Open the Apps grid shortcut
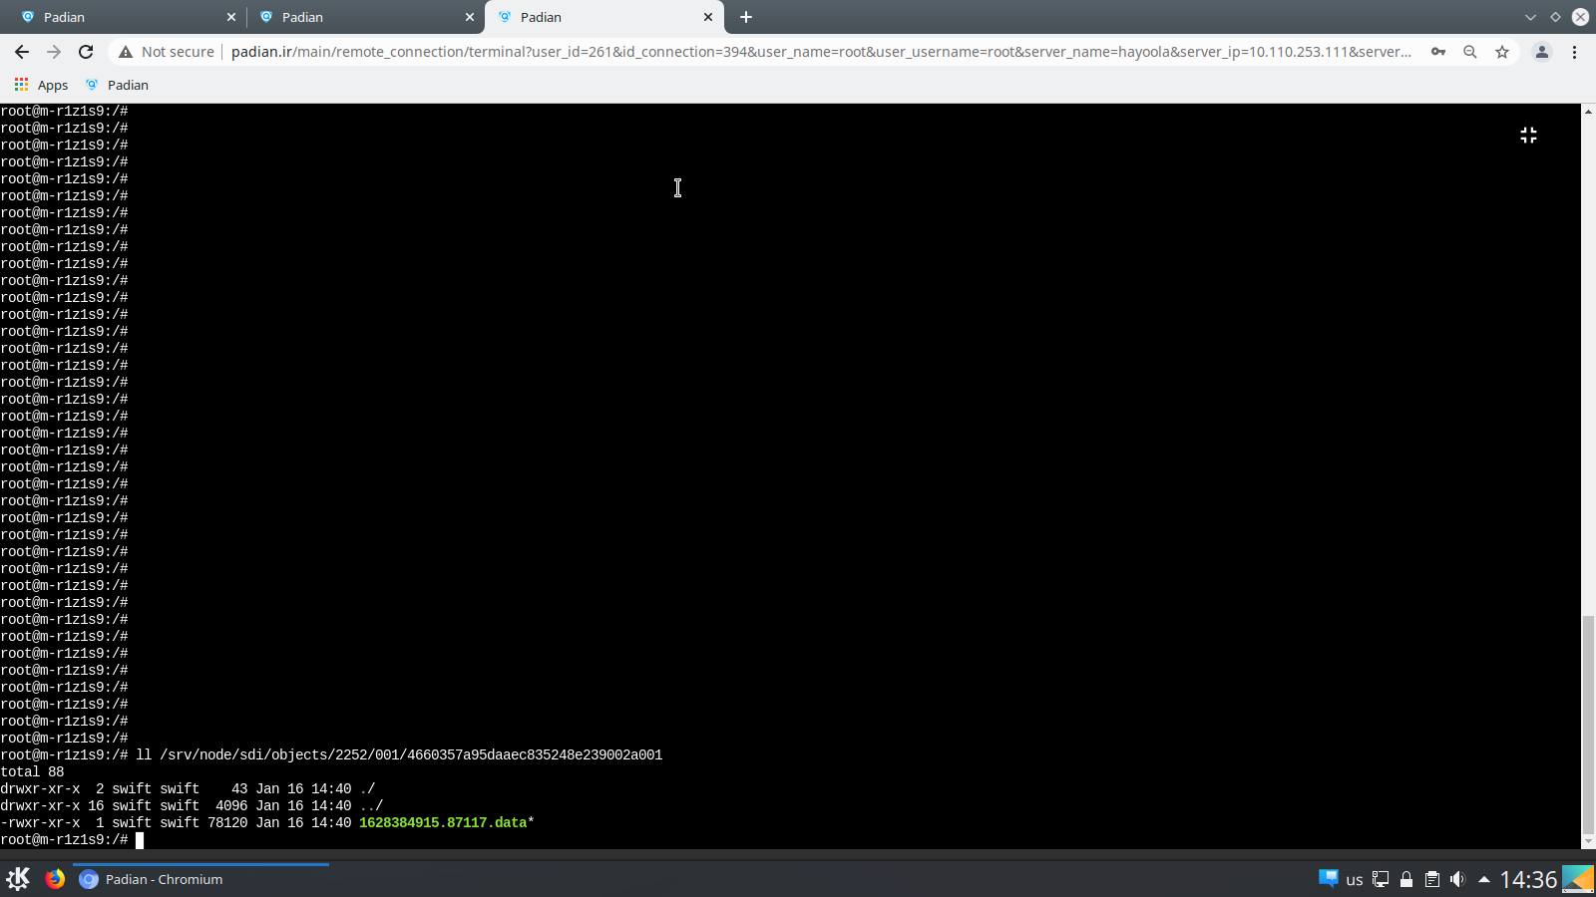 41,85
